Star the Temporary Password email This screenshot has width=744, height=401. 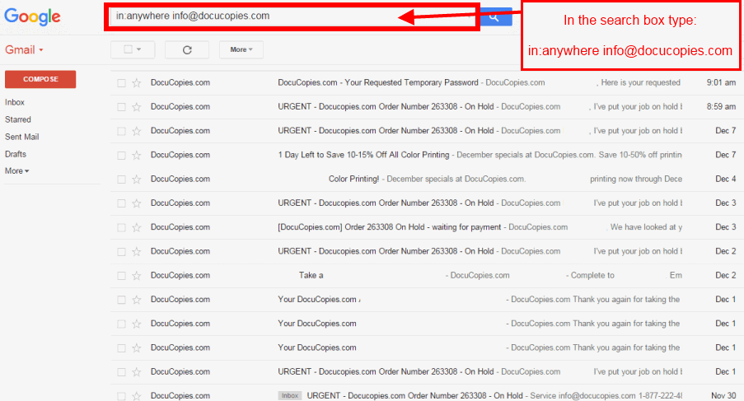137,82
